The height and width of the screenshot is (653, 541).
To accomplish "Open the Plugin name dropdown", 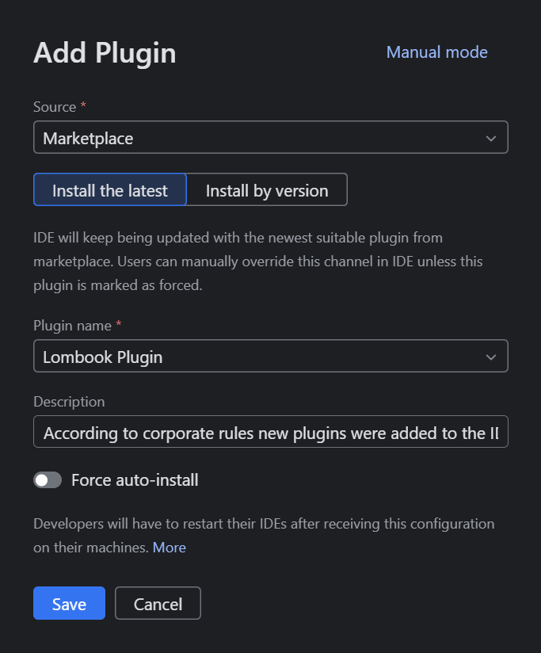I will [270, 356].
